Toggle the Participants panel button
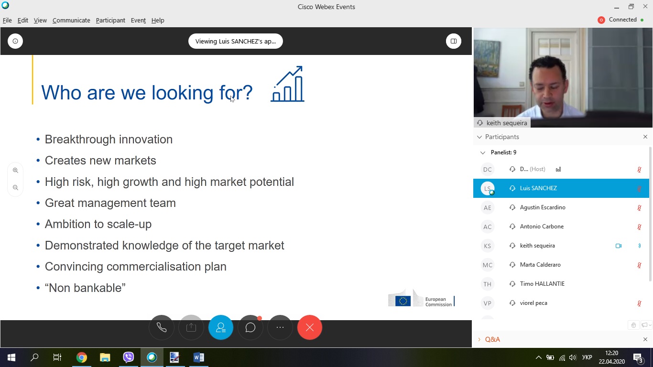This screenshot has width=653, height=367. pos(221,327)
